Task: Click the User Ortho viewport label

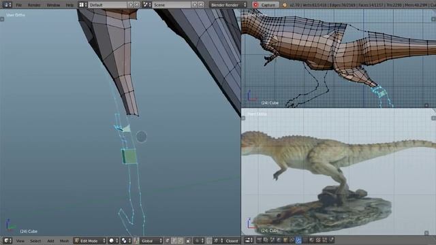Action: pos(16,15)
